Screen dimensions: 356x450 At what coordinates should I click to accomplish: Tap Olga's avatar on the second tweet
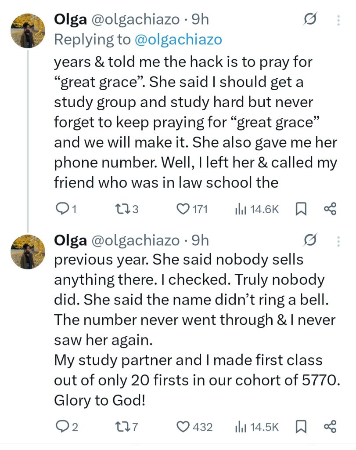coord(28,251)
